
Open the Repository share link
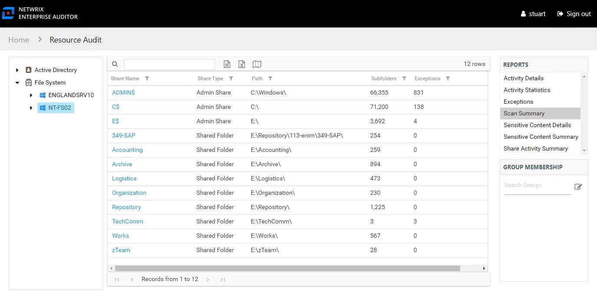(x=126, y=207)
